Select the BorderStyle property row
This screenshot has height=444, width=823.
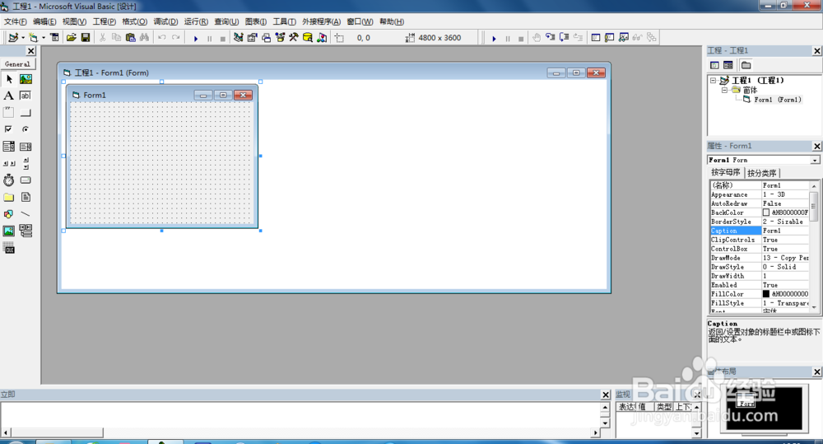click(x=759, y=222)
